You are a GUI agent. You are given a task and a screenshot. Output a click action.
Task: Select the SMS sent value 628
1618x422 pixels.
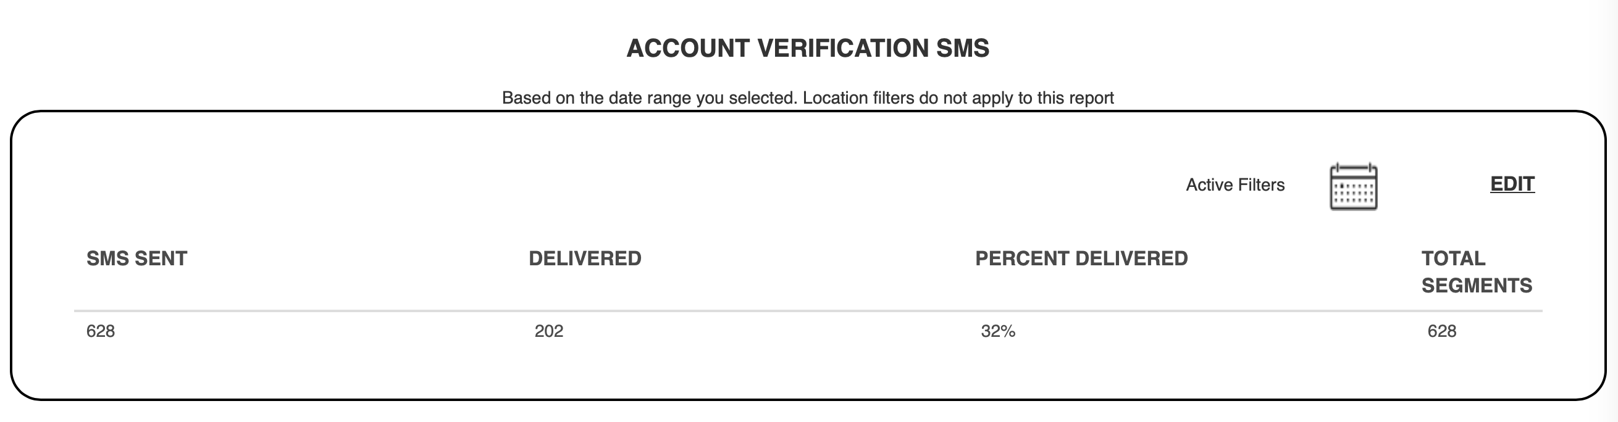click(101, 331)
